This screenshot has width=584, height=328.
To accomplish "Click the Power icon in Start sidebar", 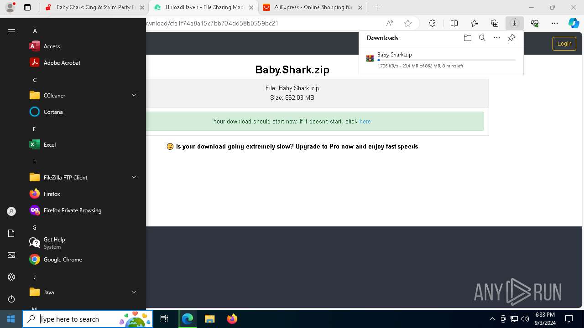I will [x=11, y=299].
